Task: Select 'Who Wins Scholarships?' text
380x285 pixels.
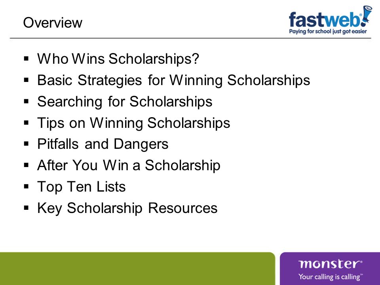Action: click(118, 59)
